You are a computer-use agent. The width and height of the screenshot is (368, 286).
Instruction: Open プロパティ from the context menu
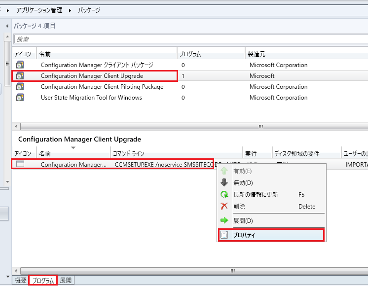click(x=271, y=235)
